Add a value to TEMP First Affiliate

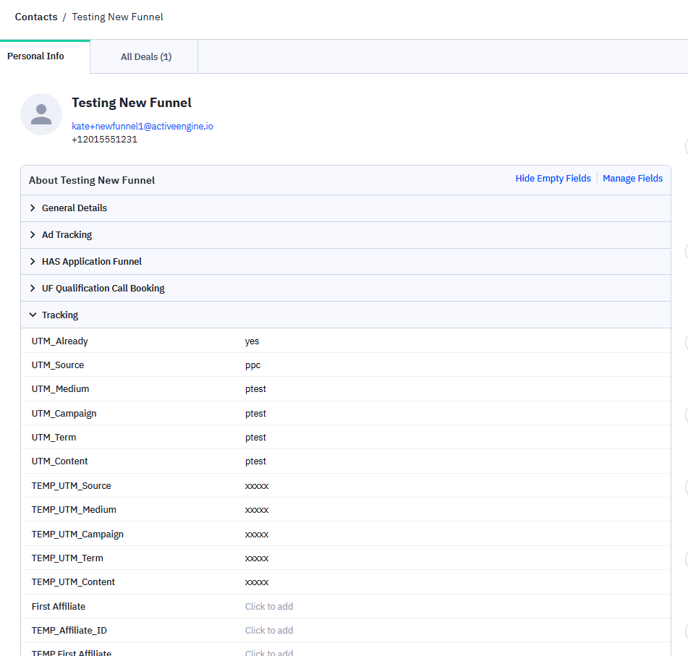(269, 652)
